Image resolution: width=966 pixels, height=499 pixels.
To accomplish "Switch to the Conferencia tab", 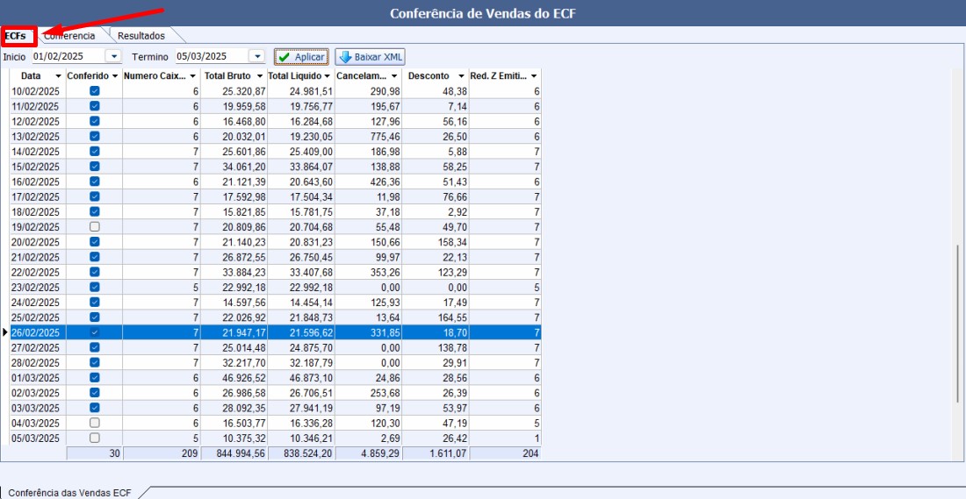I will pos(70,36).
